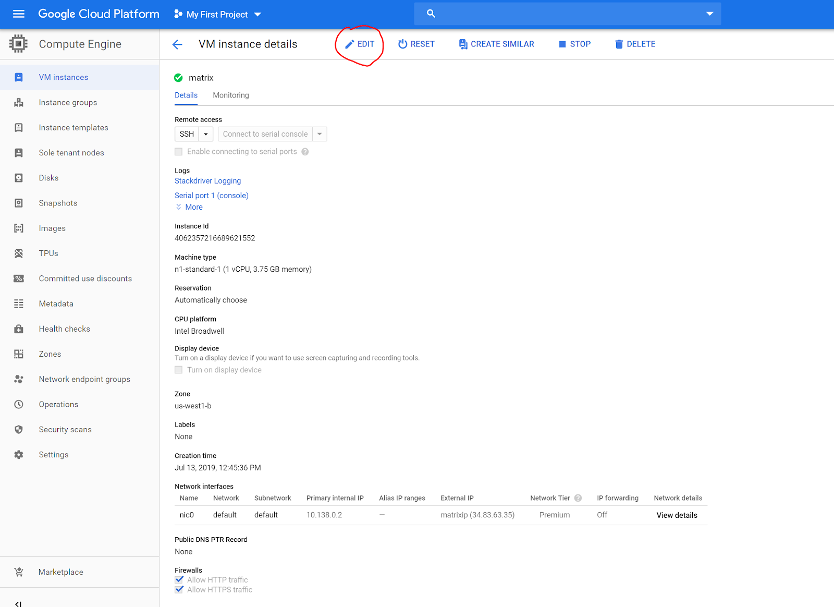Open Serial port 1 (console) link
Viewport: 834px width, 607px height.
(x=211, y=196)
